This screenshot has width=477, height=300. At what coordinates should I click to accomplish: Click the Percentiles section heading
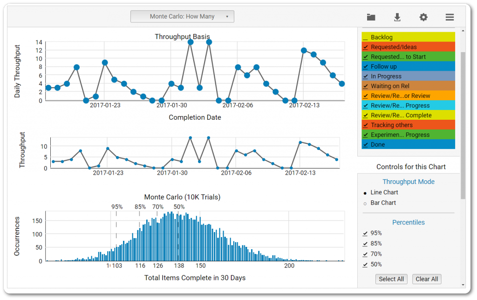pos(408,222)
